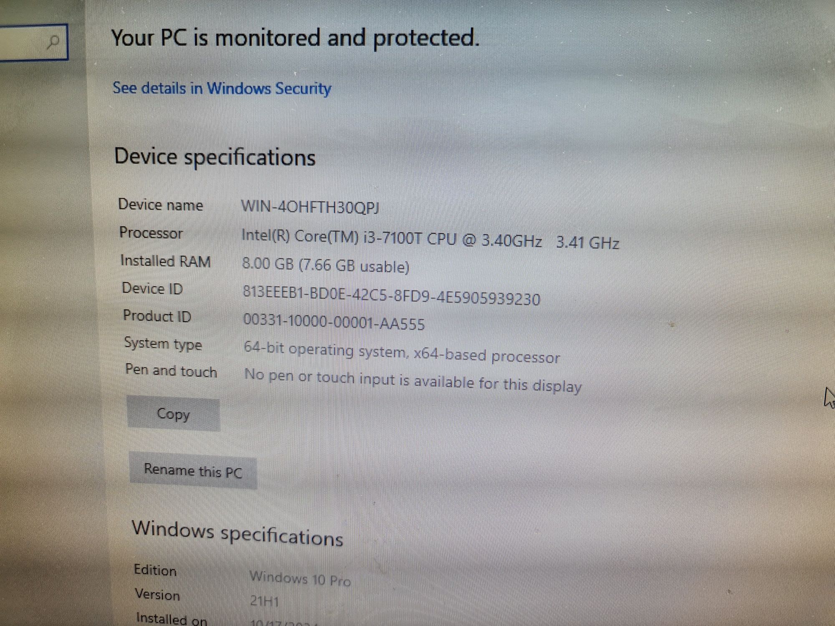Click the Processor value text
835x626 pixels.
coord(430,239)
